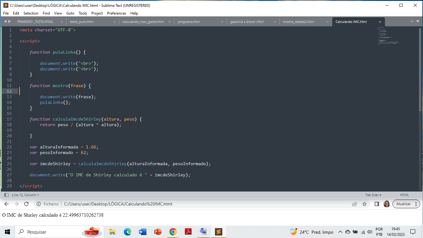Open Sublime Text taskbar icon

tap(219, 232)
